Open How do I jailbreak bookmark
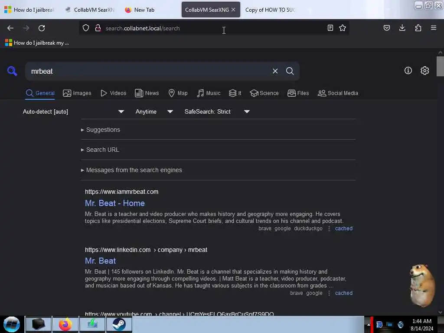Viewport: 444px width, 333px height. [x=37, y=43]
